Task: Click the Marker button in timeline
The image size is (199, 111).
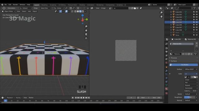Action: (31, 98)
